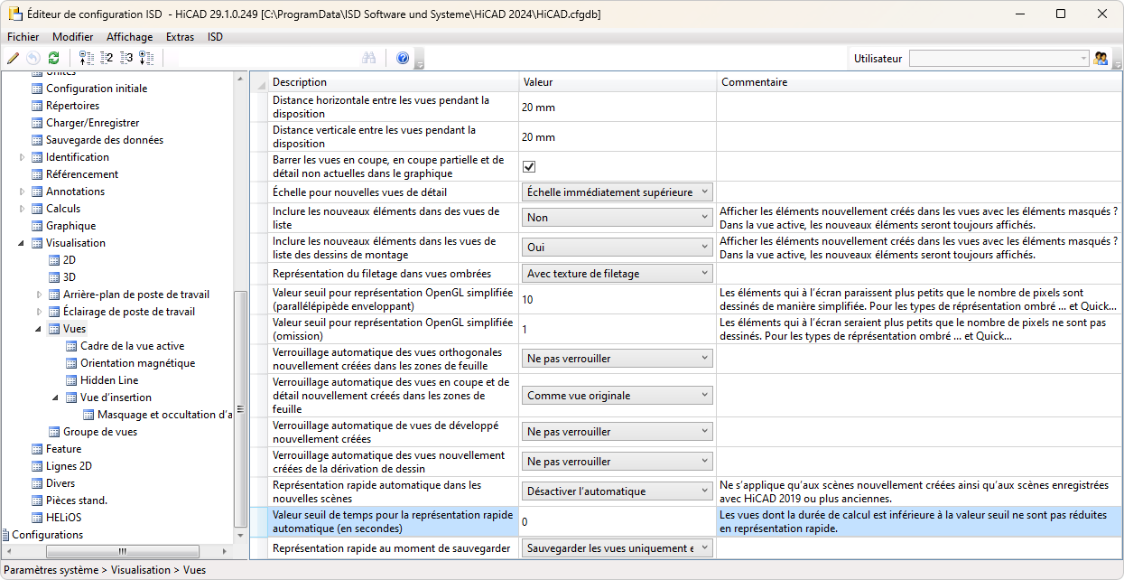Collapse the Visualisation tree node
1124x580 pixels.
pos(23,243)
